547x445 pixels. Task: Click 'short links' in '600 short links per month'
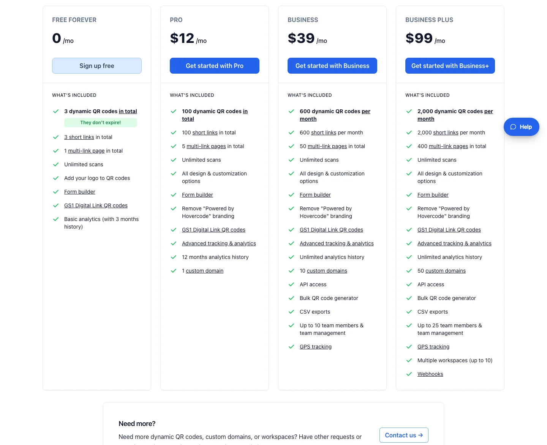coord(324,133)
